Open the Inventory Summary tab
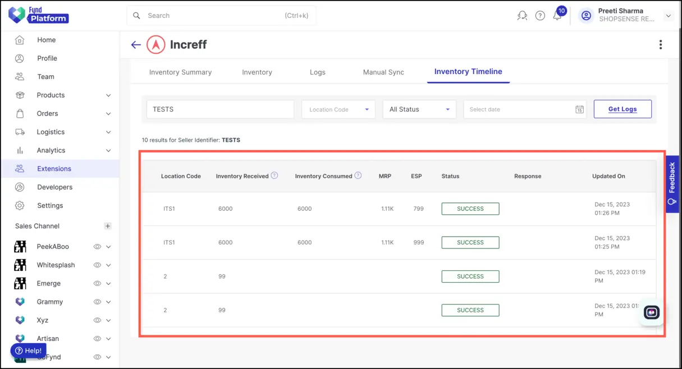682x369 pixels. coord(180,72)
